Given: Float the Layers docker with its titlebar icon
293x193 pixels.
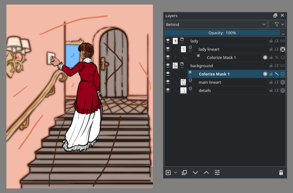Looking at the screenshot, I should coord(275,15).
